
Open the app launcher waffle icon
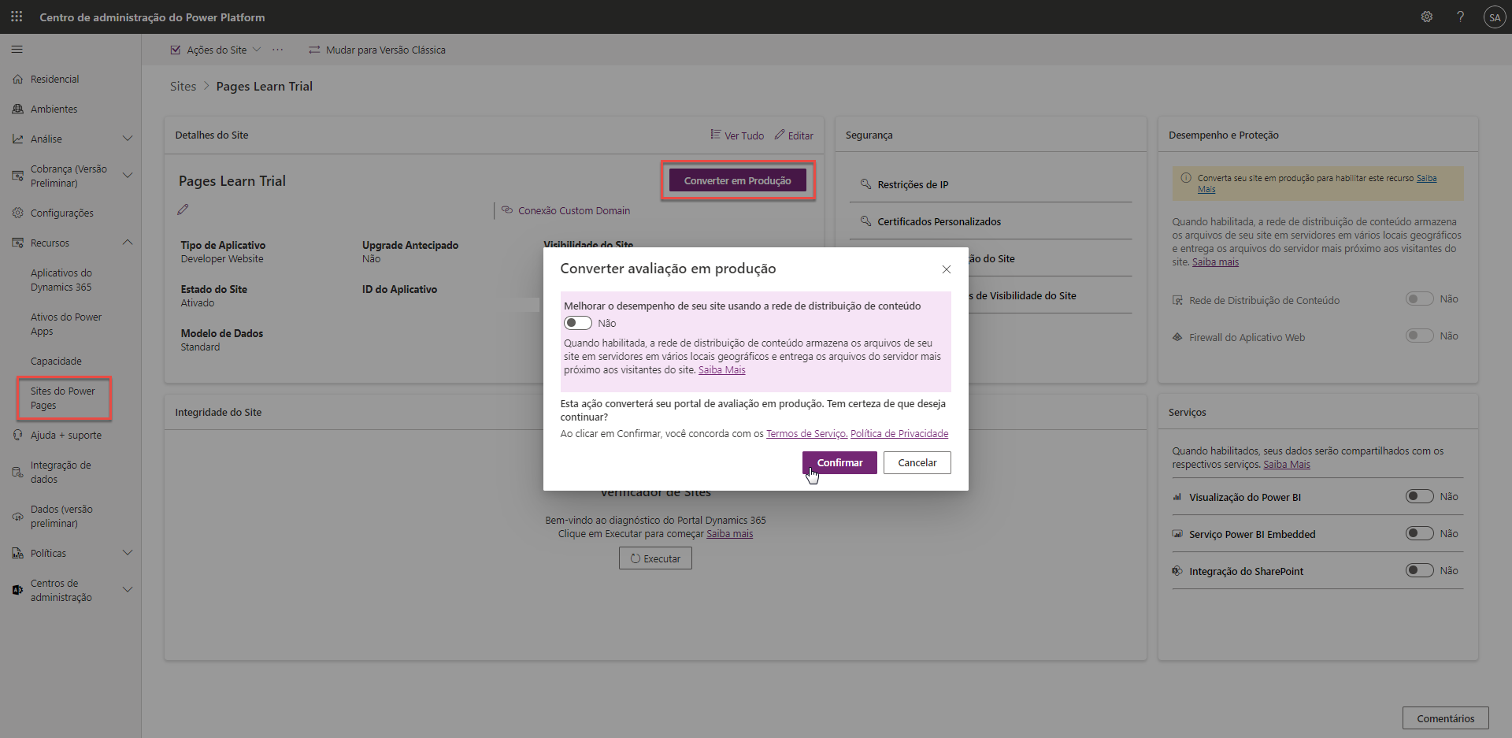[17, 17]
